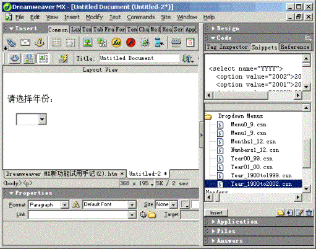
Task: Select the Common tab in Insert bar
Action: 58,30
